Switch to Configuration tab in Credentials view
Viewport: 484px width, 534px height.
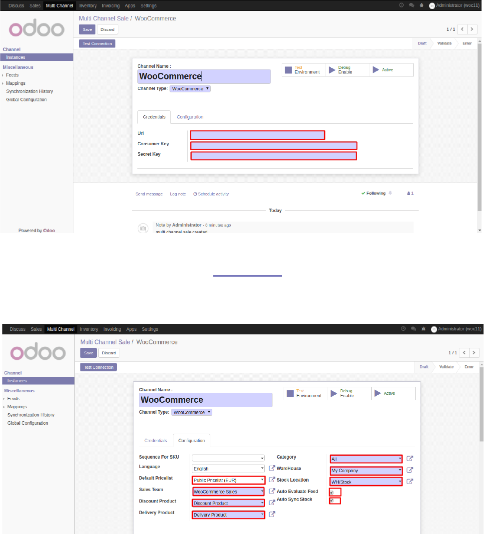coord(190,117)
